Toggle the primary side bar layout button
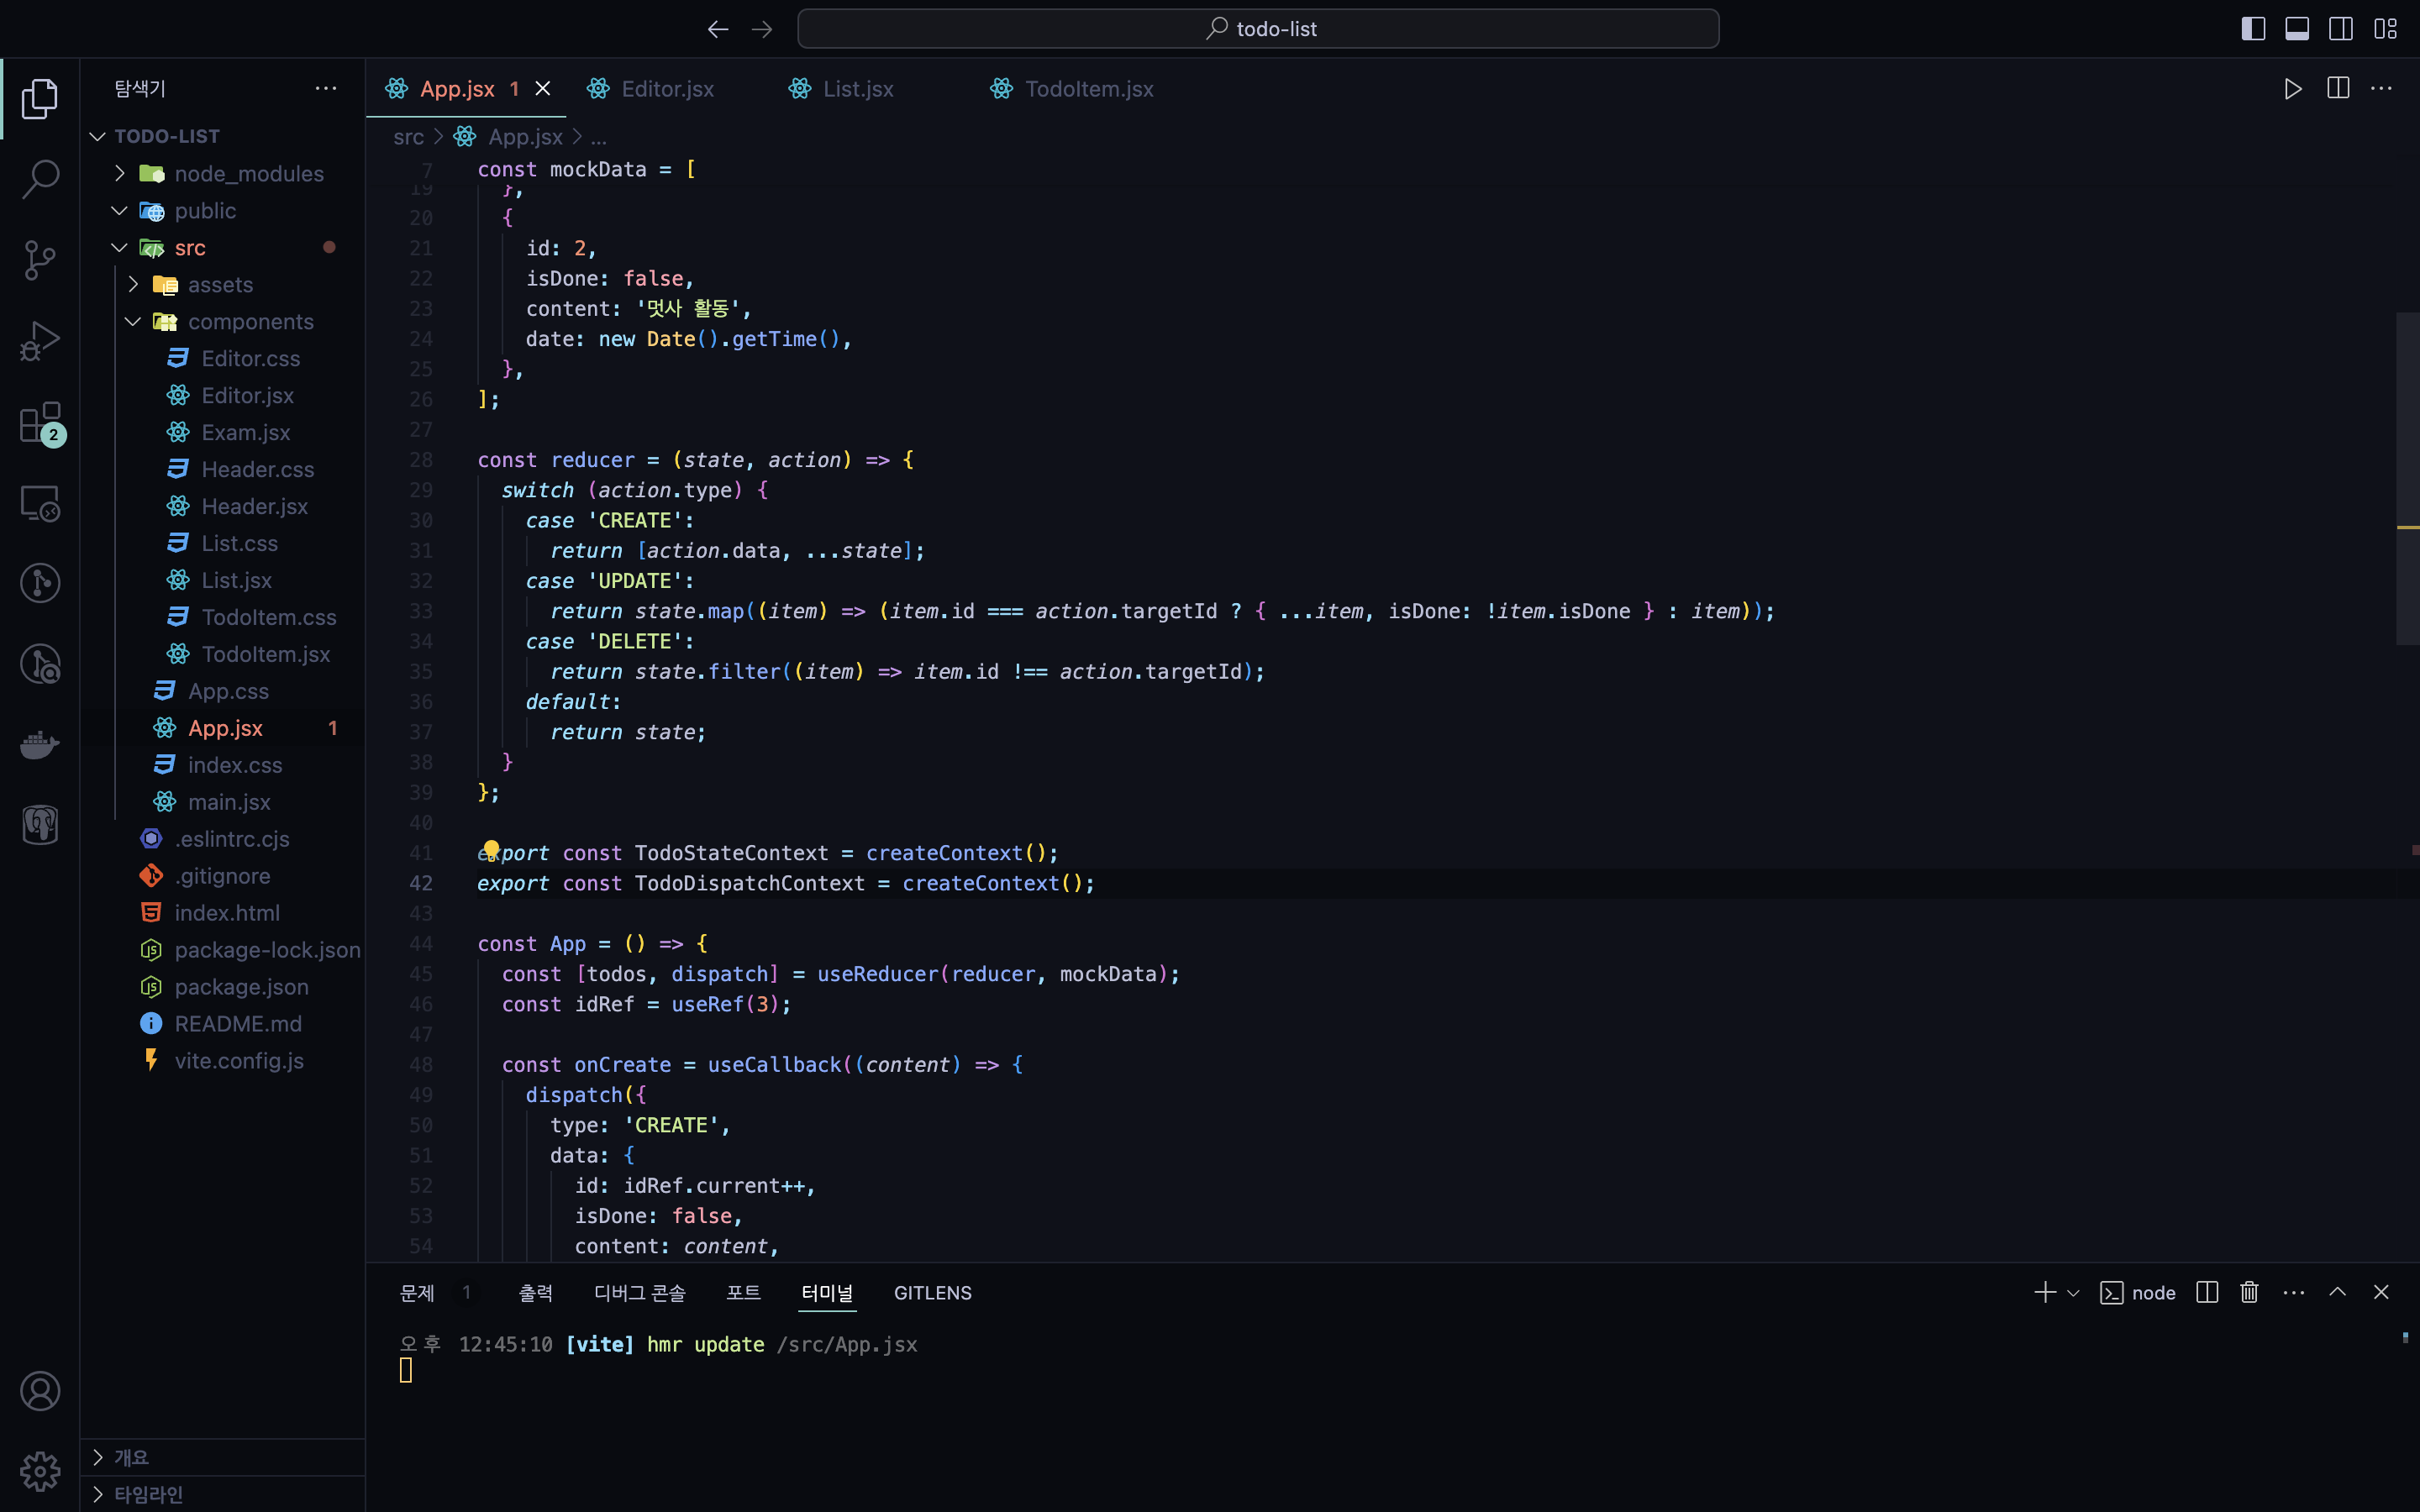This screenshot has height=1512, width=2420. (x=2253, y=29)
